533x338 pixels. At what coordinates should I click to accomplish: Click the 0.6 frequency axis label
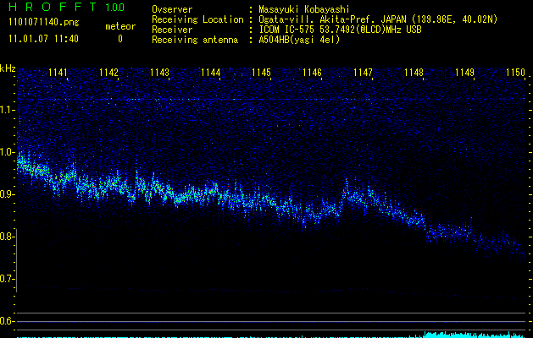[8, 321]
